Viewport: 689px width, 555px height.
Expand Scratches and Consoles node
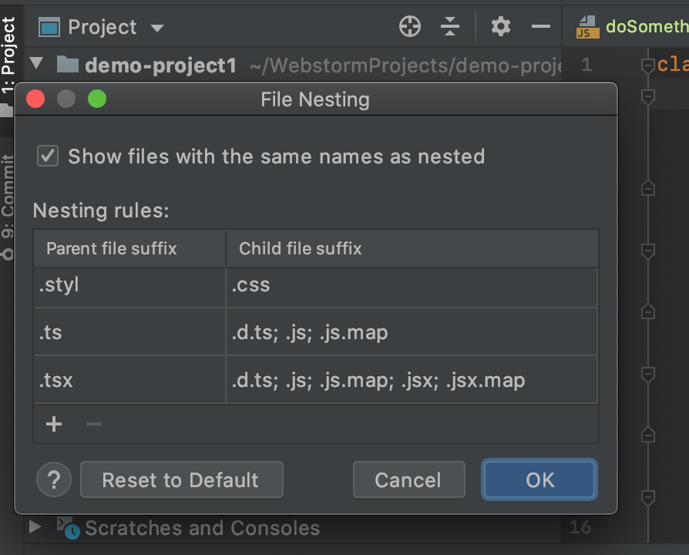coord(35,527)
